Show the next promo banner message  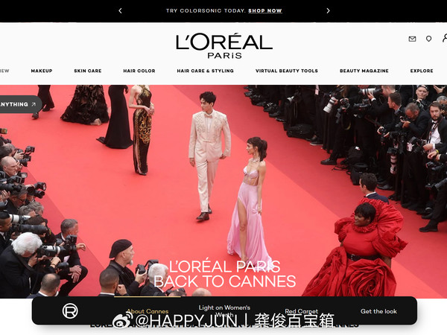(328, 11)
